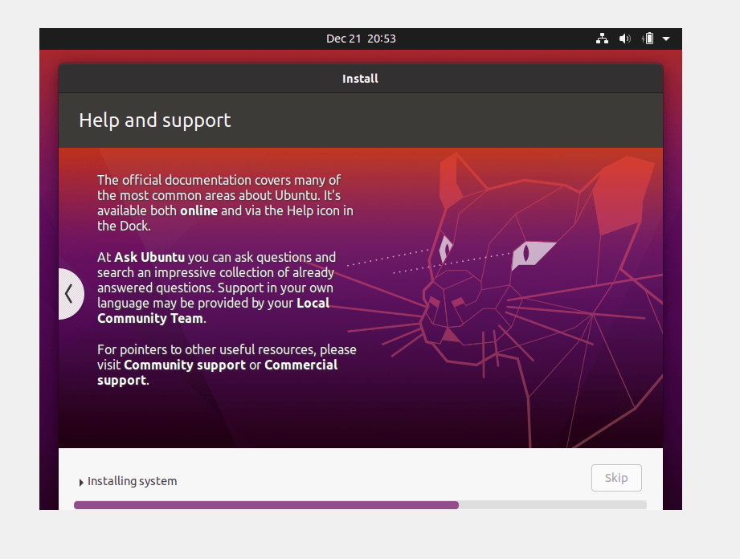This screenshot has width=740, height=559.
Task: Open the online documentation link
Action: (x=198, y=211)
